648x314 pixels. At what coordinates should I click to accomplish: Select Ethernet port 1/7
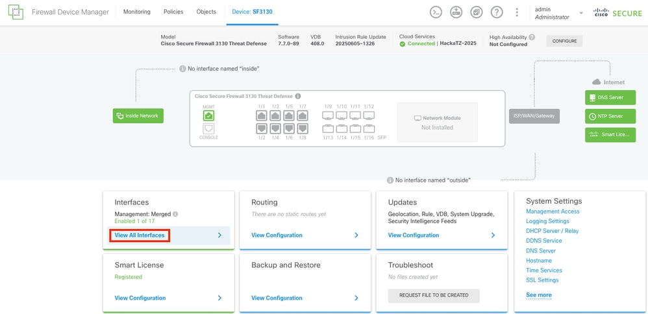[303, 115]
